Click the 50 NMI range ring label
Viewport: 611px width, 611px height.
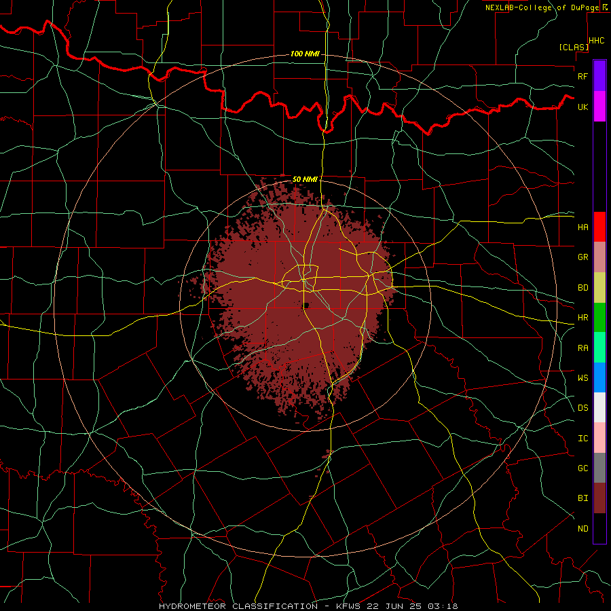(x=305, y=179)
